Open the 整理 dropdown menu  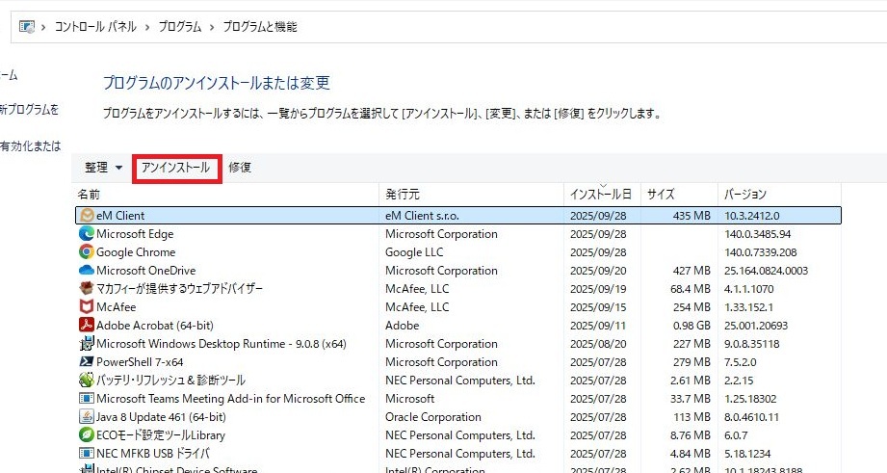pos(103,168)
